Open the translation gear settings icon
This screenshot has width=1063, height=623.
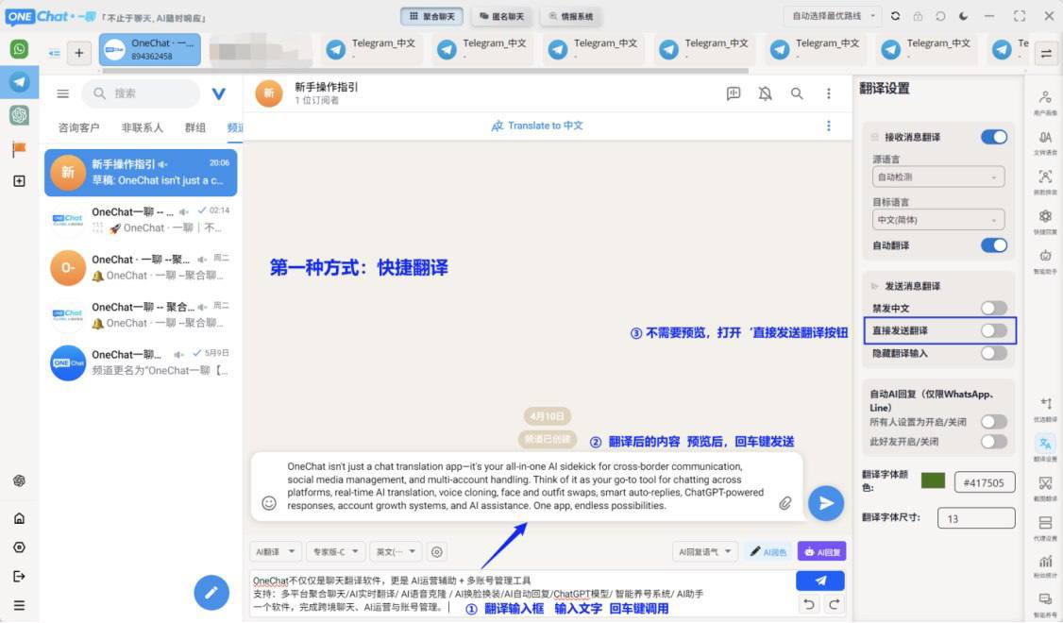click(437, 552)
